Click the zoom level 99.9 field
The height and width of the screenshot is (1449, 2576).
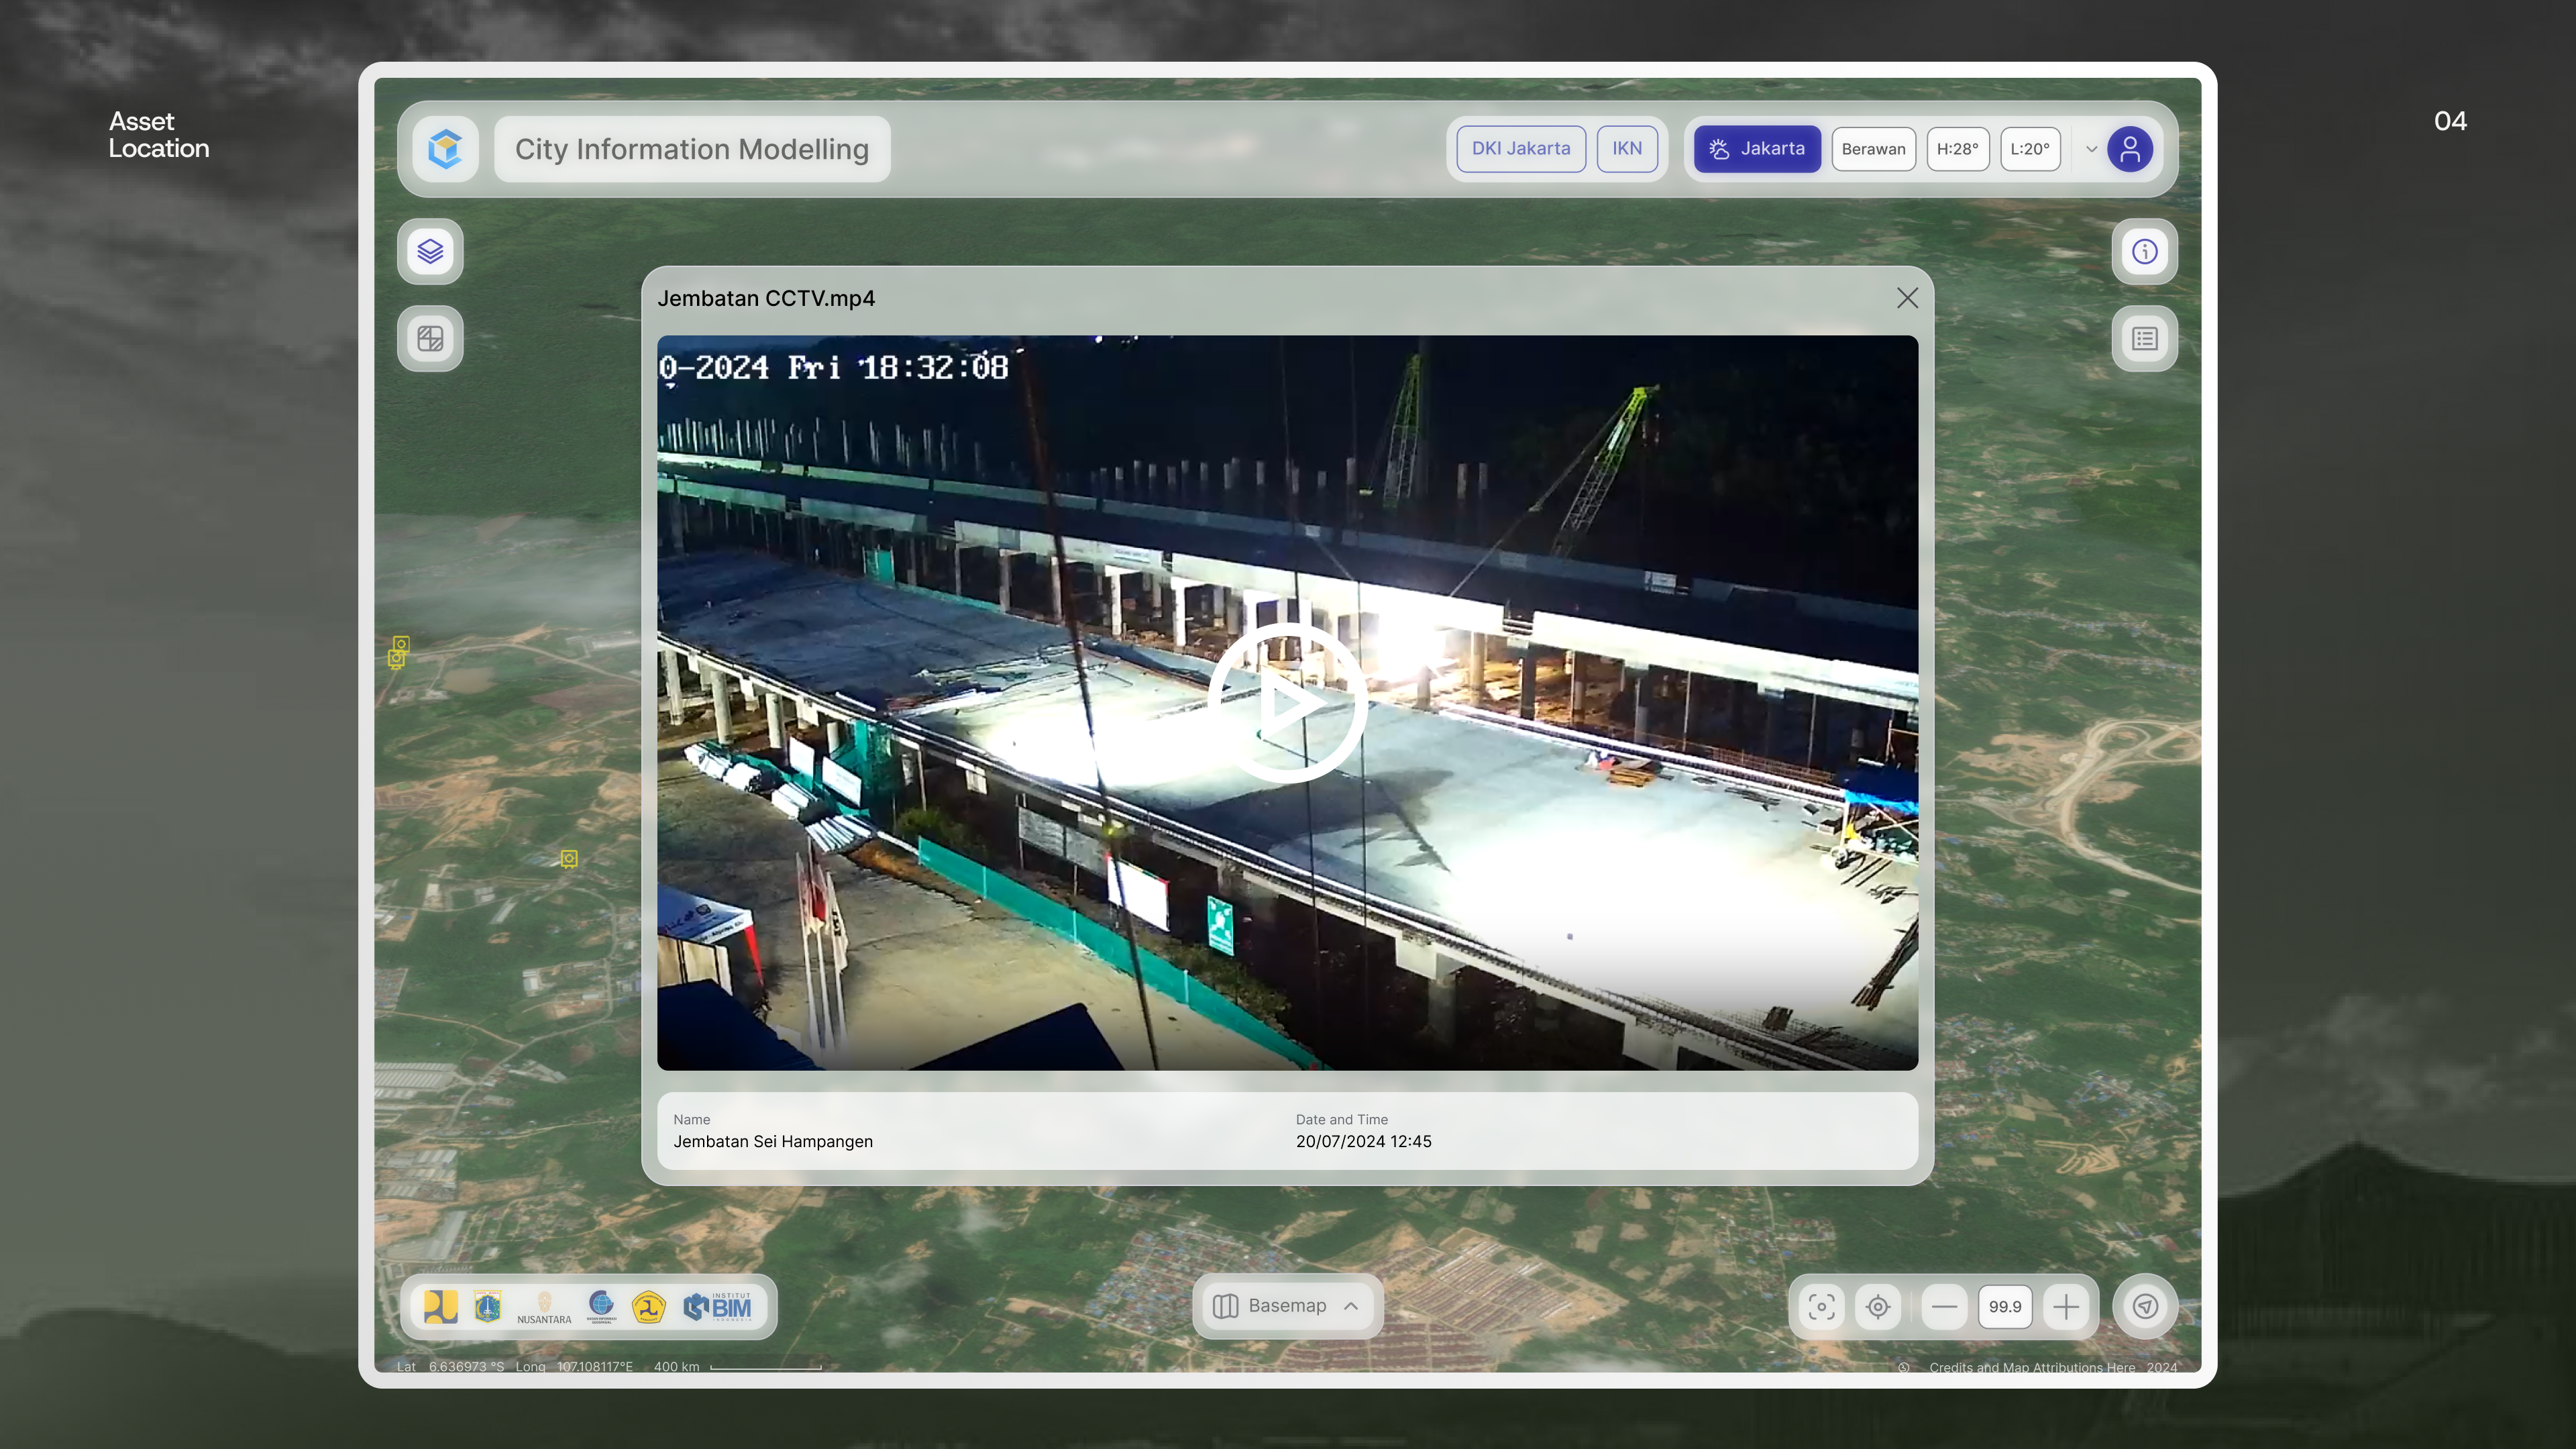point(2004,1306)
